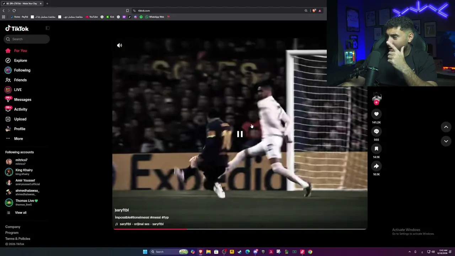The height and width of the screenshot is (256, 455).
Task: Open the Windows Start menu
Action: point(145,252)
